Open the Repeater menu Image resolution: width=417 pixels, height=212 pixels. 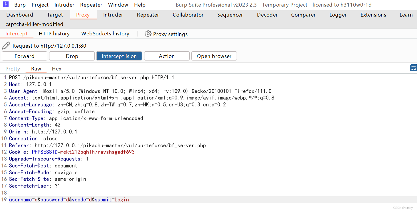[91, 5]
